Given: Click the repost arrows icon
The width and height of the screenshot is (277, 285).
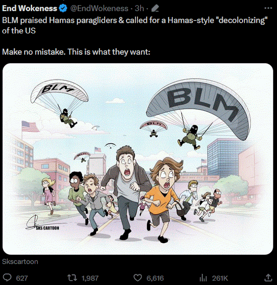Looking at the screenshot, I should tap(72, 278).
